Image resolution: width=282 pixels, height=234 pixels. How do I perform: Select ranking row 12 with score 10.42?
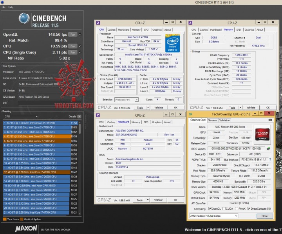pos(40,172)
